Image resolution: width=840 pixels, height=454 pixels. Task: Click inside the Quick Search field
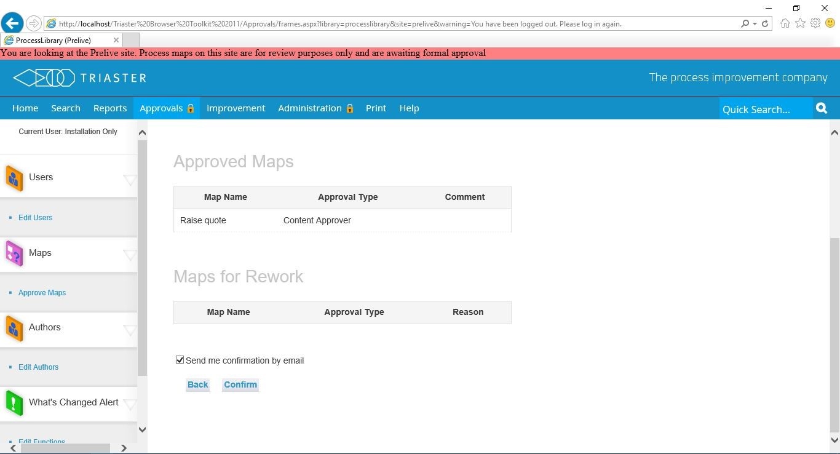[x=763, y=109]
